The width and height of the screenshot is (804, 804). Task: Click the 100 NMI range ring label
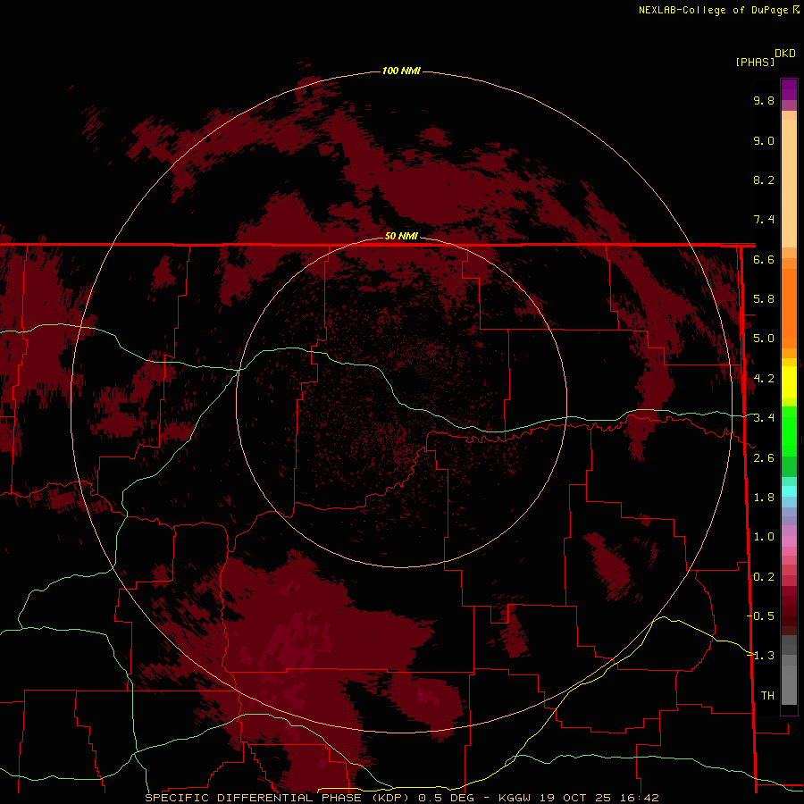pos(401,71)
